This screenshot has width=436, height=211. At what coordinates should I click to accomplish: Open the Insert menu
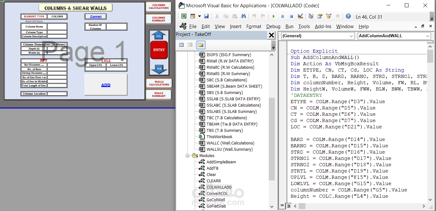click(x=236, y=26)
